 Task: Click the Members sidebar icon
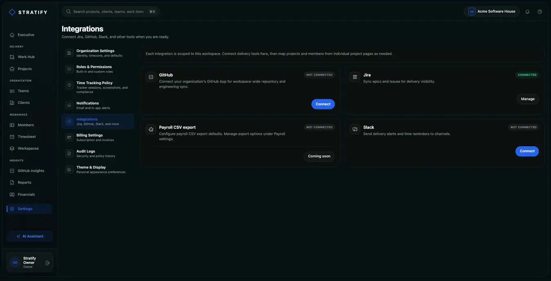[12, 125]
